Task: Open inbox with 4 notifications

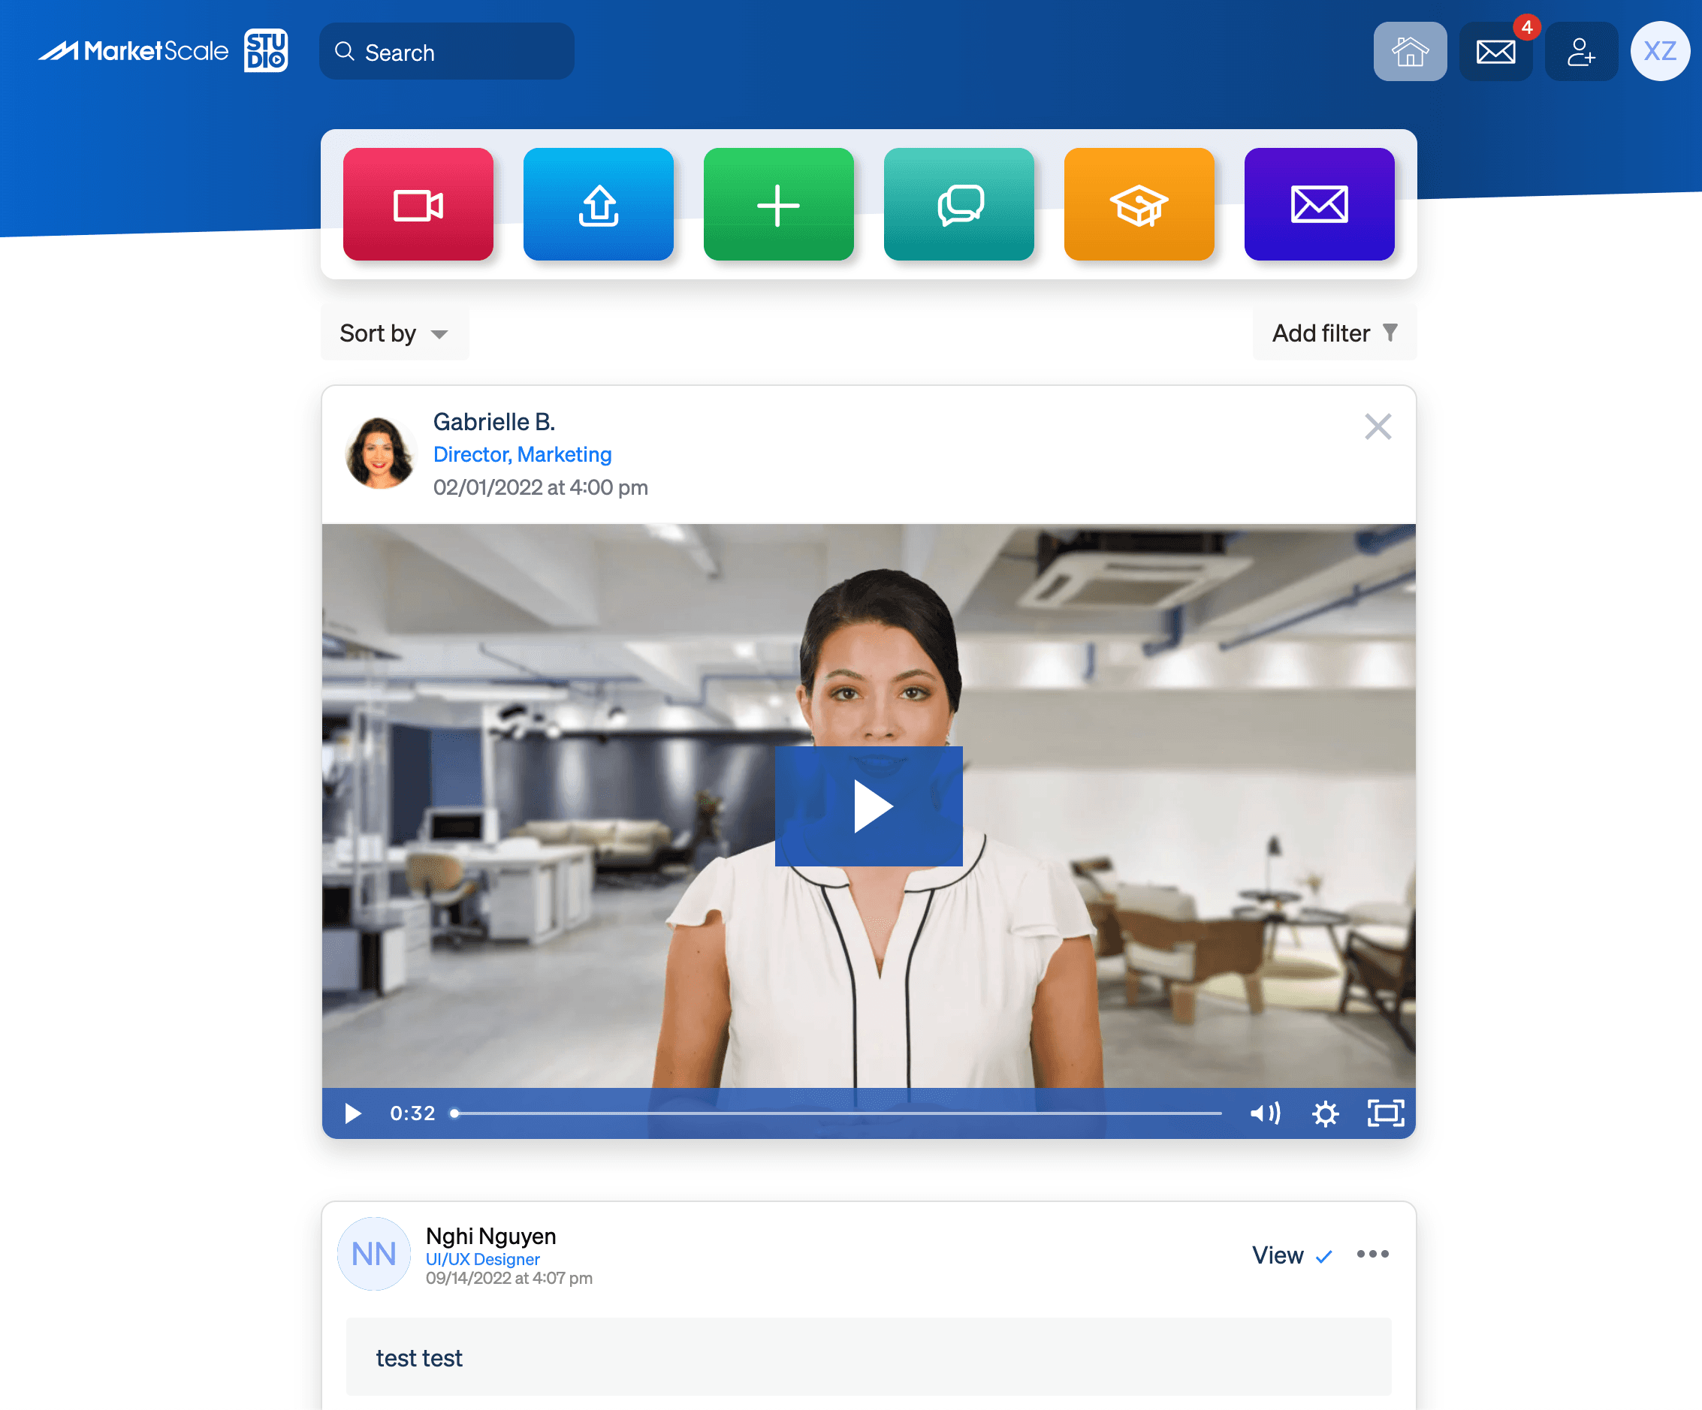Action: [1495, 52]
